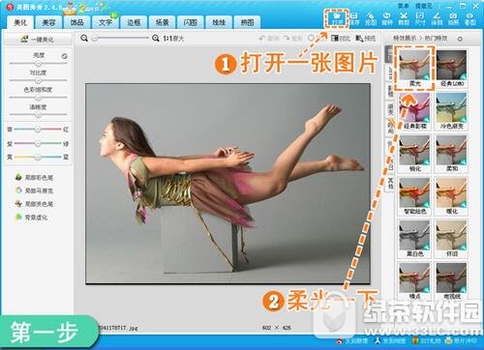Viewport: 484px width, 350px height.
Task: Select the 局部彩色笔 local color pen
Action: click(x=34, y=177)
